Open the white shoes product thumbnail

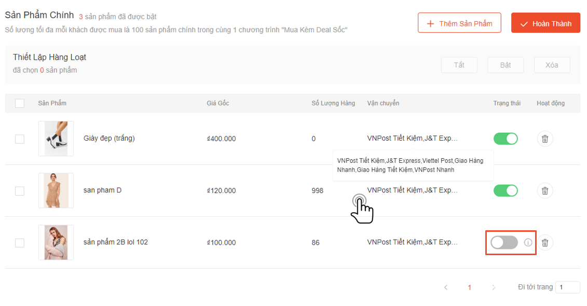point(56,138)
